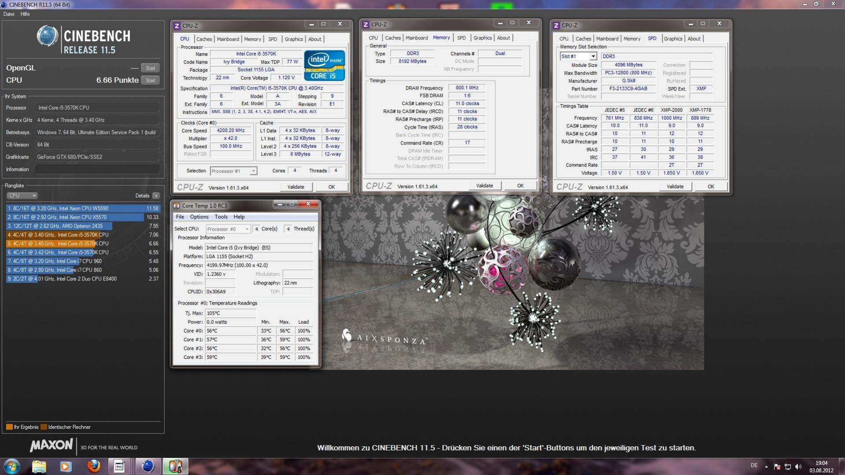
Task: Expand the Details arrow in Rangliste
Action: [x=156, y=195]
